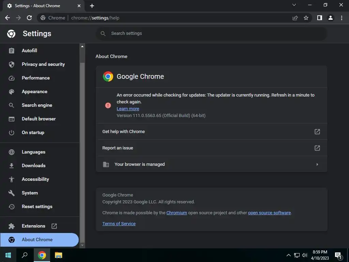This screenshot has height=262, width=349.
Task: Open Accessibility settings
Action: (x=40, y=179)
